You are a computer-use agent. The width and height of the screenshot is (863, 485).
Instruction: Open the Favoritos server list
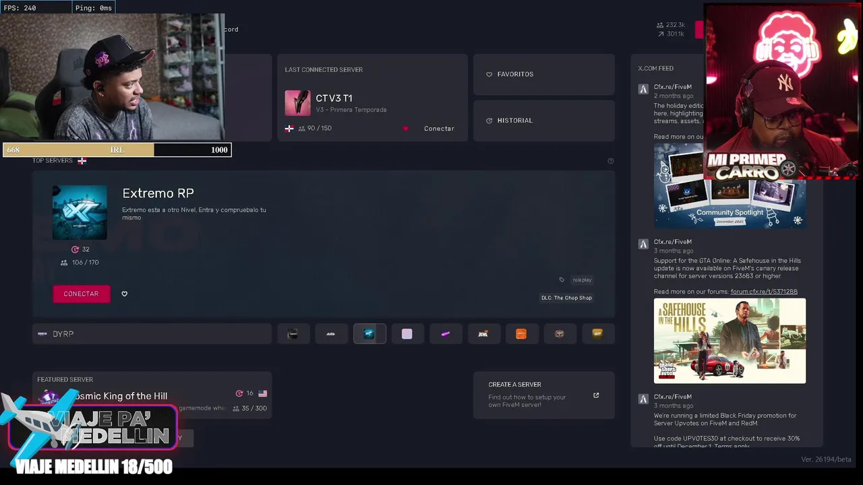coord(544,74)
